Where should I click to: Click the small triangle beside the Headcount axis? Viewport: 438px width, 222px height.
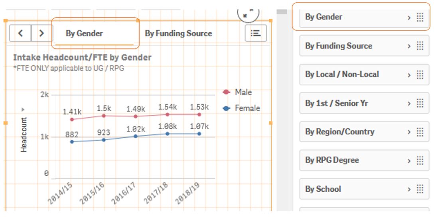23,109
